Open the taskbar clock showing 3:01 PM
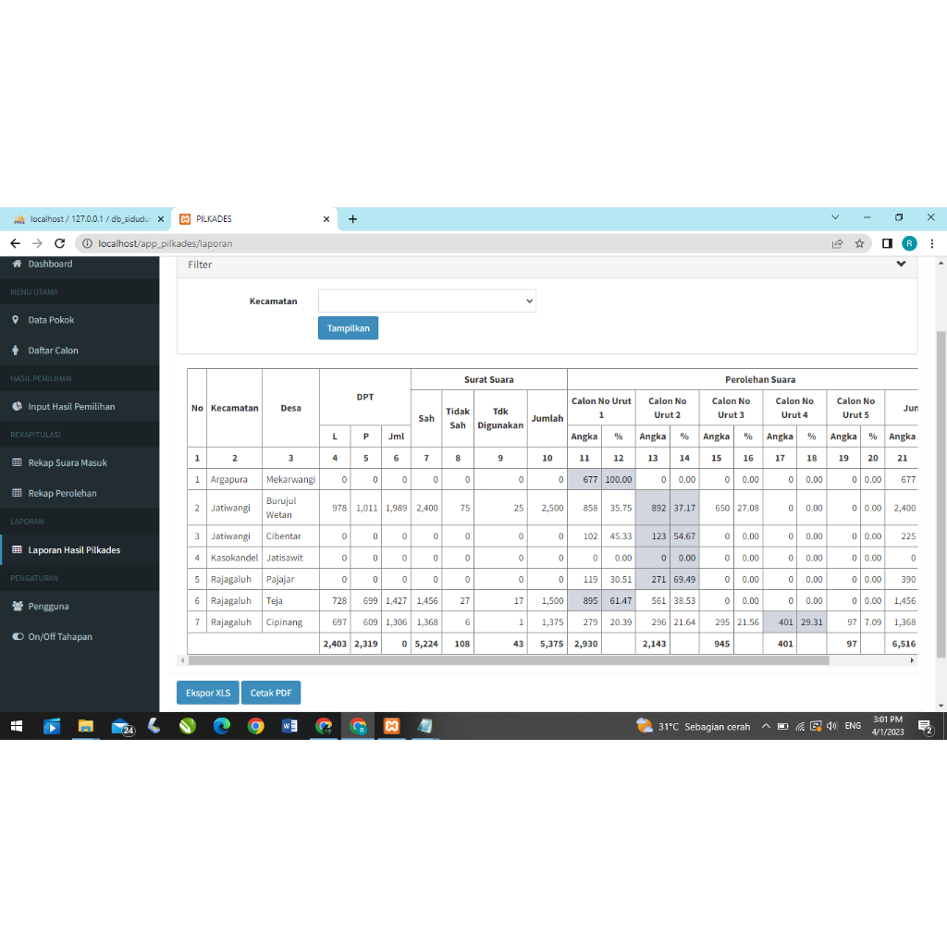Screen dimensions: 947x947 [x=887, y=726]
